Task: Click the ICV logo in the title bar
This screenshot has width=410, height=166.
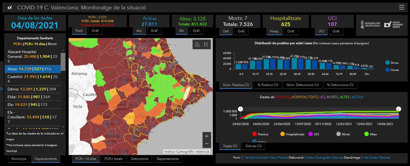Action: pyautogui.click(x=10, y=8)
